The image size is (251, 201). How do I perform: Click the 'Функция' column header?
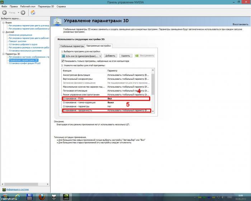click(67, 71)
